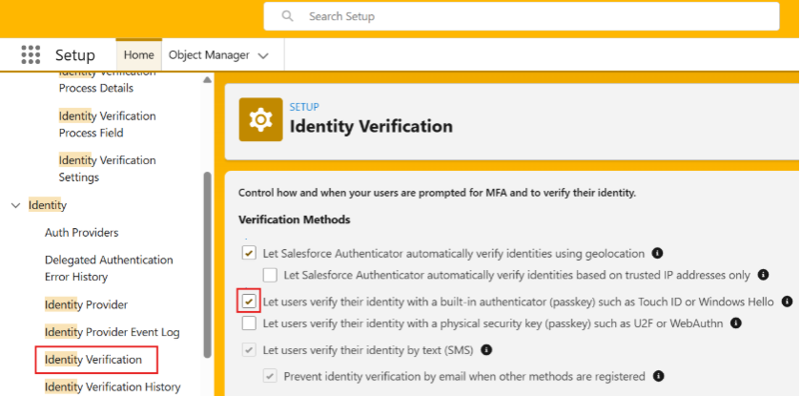Show info for prevent email verification option

coord(659,377)
